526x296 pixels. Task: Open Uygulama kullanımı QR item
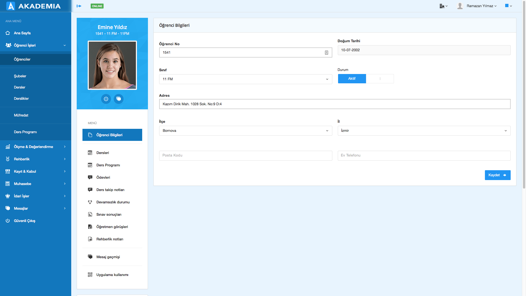(112, 275)
